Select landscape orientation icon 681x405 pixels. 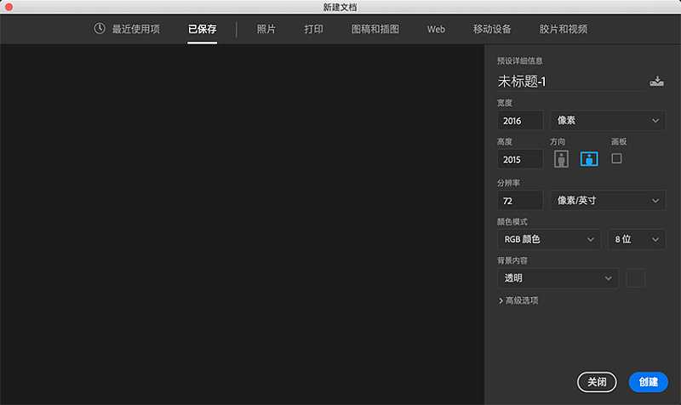pyautogui.click(x=588, y=159)
